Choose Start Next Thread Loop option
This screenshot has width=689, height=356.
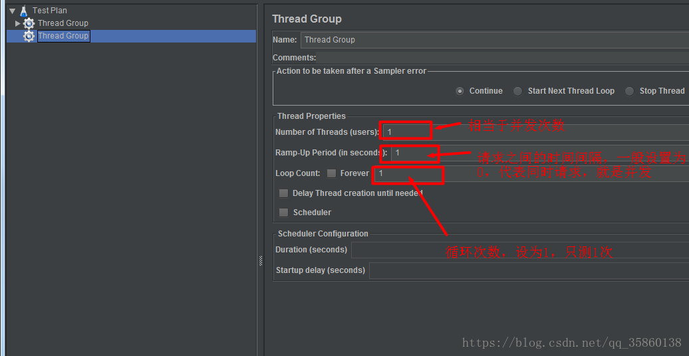tap(518, 91)
